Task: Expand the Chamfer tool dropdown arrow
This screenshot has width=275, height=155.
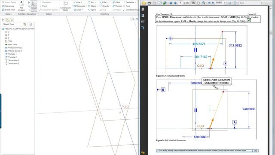Action: (x=111, y=6)
